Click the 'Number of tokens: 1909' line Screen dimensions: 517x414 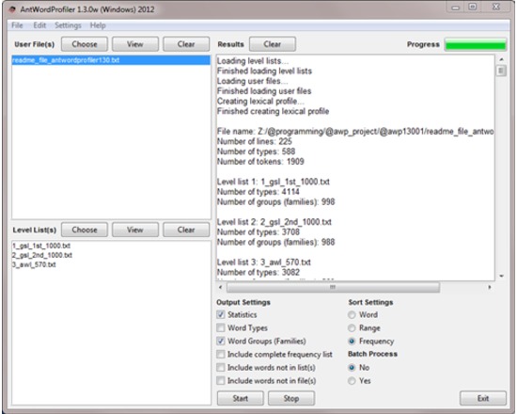260,162
